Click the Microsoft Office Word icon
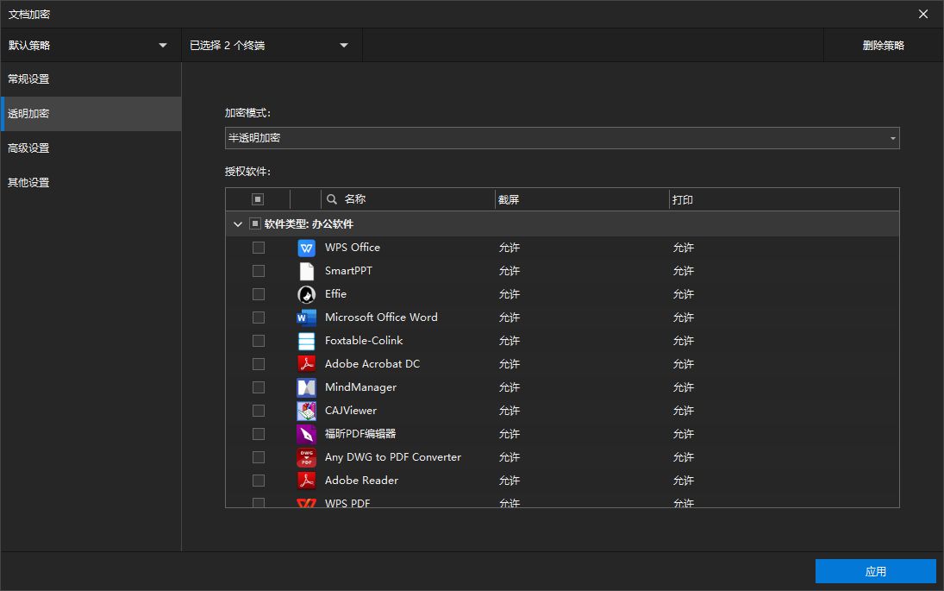944x591 pixels. [306, 318]
